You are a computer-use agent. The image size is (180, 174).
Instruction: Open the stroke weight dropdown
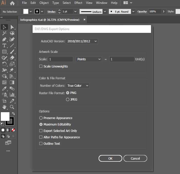coord(75,12)
